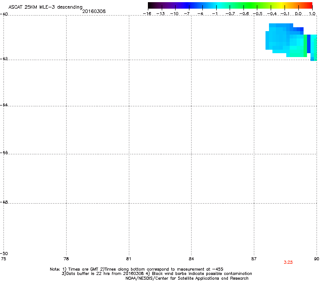Click the 1.0 colorbar tick label
320x281 pixels.
[312, 14]
